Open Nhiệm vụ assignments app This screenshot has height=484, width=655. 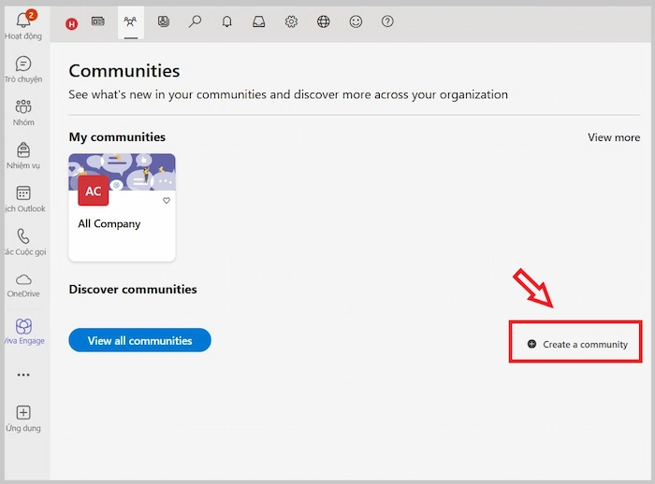(23, 156)
